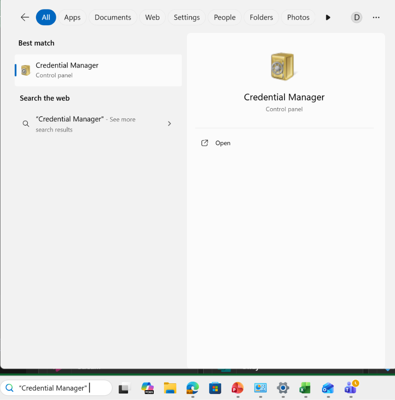This screenshot has height=400, width=395.
Task: Open Microsoft Store from the taskbar
Action: point(215,388)
